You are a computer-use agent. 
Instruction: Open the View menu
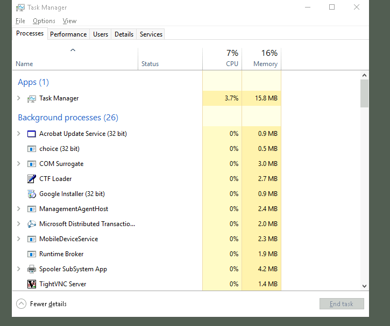click(69, 21)
